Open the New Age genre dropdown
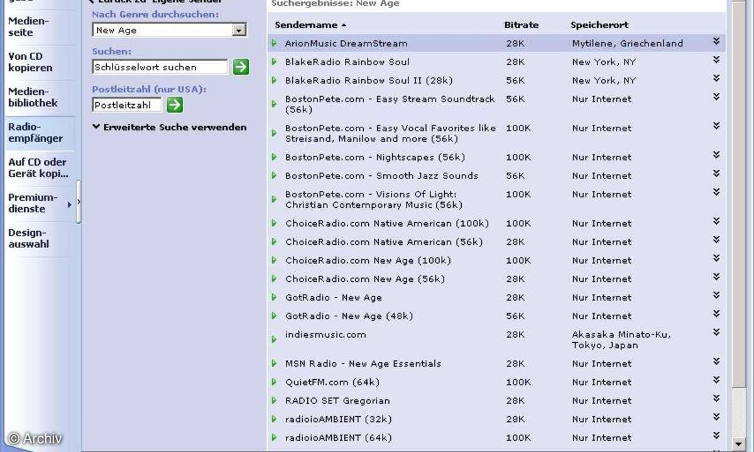This screenshot has width=754, height=452. click(239, 30)
